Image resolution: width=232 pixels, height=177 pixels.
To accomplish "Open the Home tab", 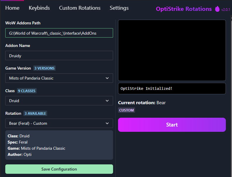I will click(12, 8).
